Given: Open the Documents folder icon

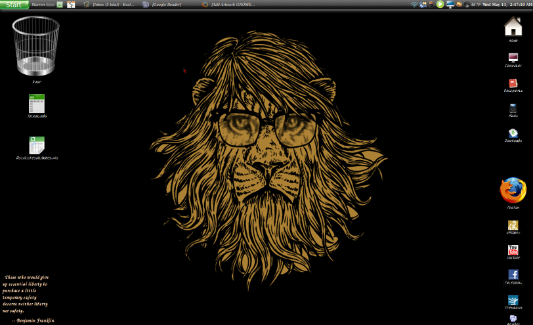Looking at the screenshot, I should point(513,83).
